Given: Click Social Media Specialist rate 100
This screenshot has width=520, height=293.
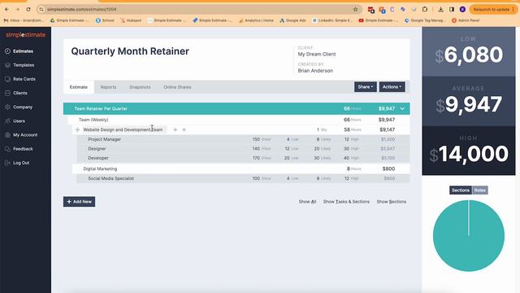Looking at the screenshot, I should [x=256, y=178].
